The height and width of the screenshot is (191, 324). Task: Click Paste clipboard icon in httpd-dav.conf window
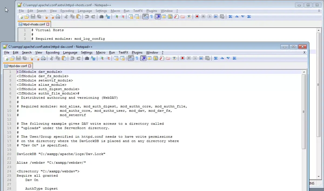pos(64,58)
